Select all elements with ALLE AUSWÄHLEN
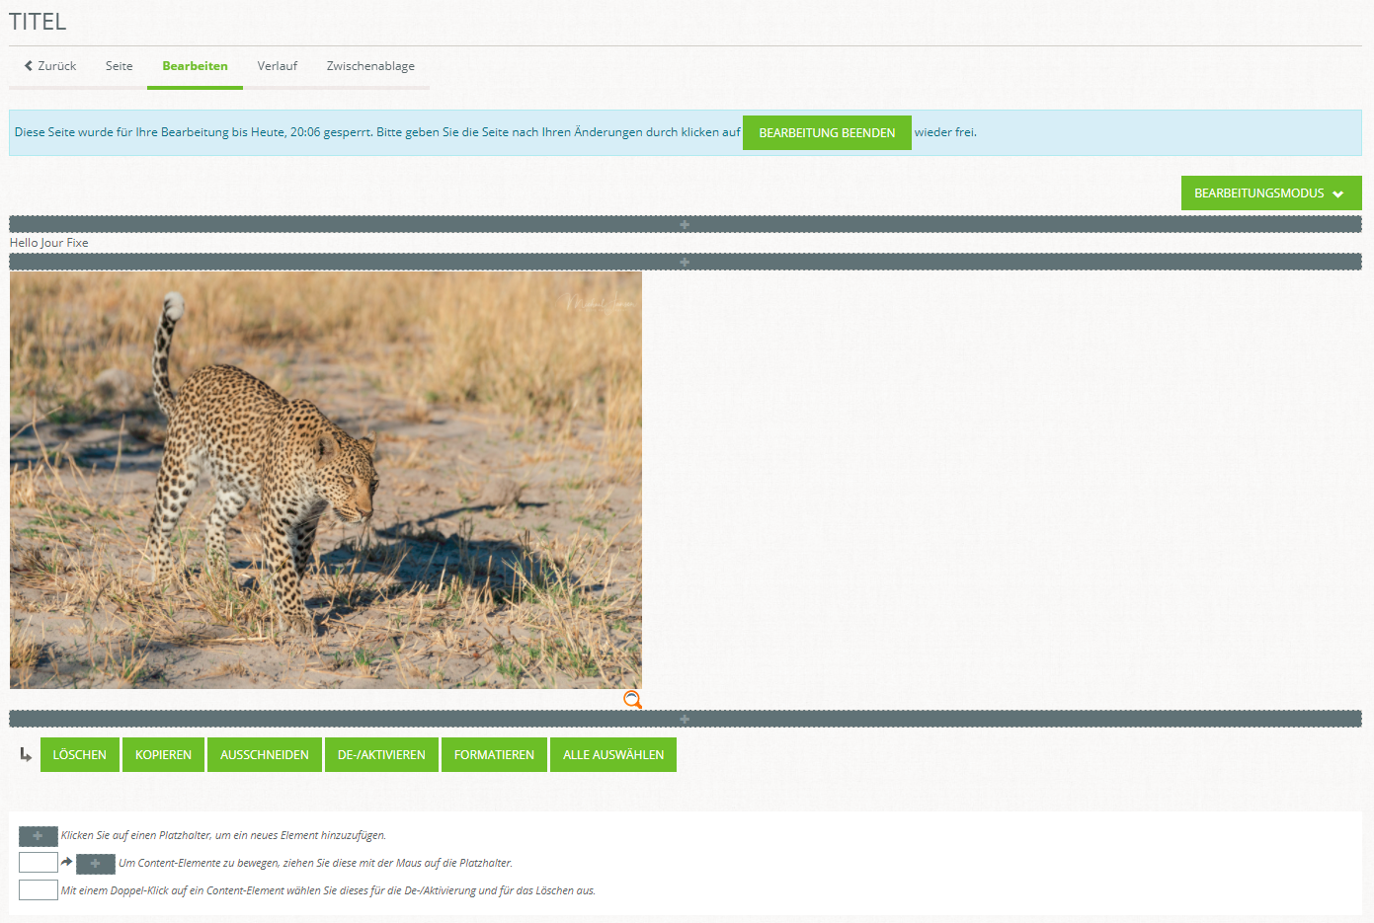 click(612, 755)
